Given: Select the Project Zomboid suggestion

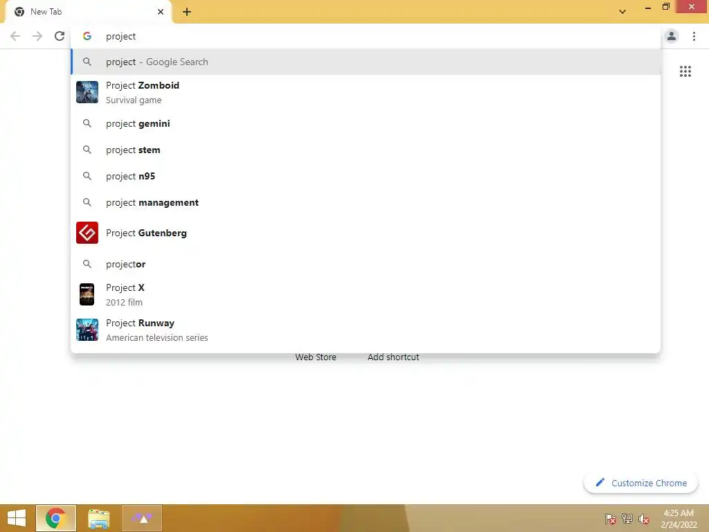Looking at the screenshot, I should tap(366, 92).
